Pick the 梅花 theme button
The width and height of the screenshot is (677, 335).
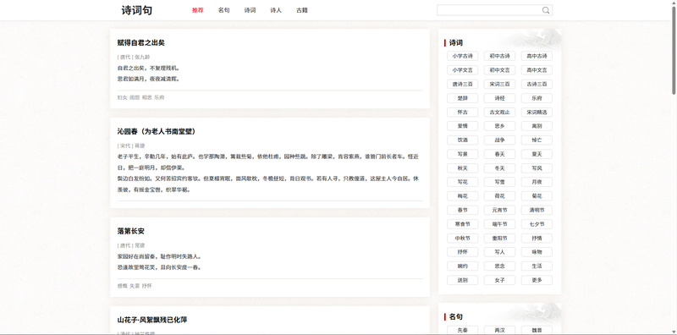[462, 196]
